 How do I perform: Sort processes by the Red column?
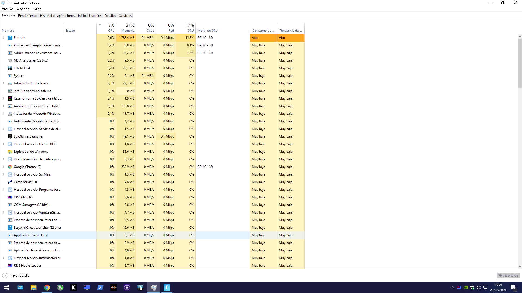[166, 28]
